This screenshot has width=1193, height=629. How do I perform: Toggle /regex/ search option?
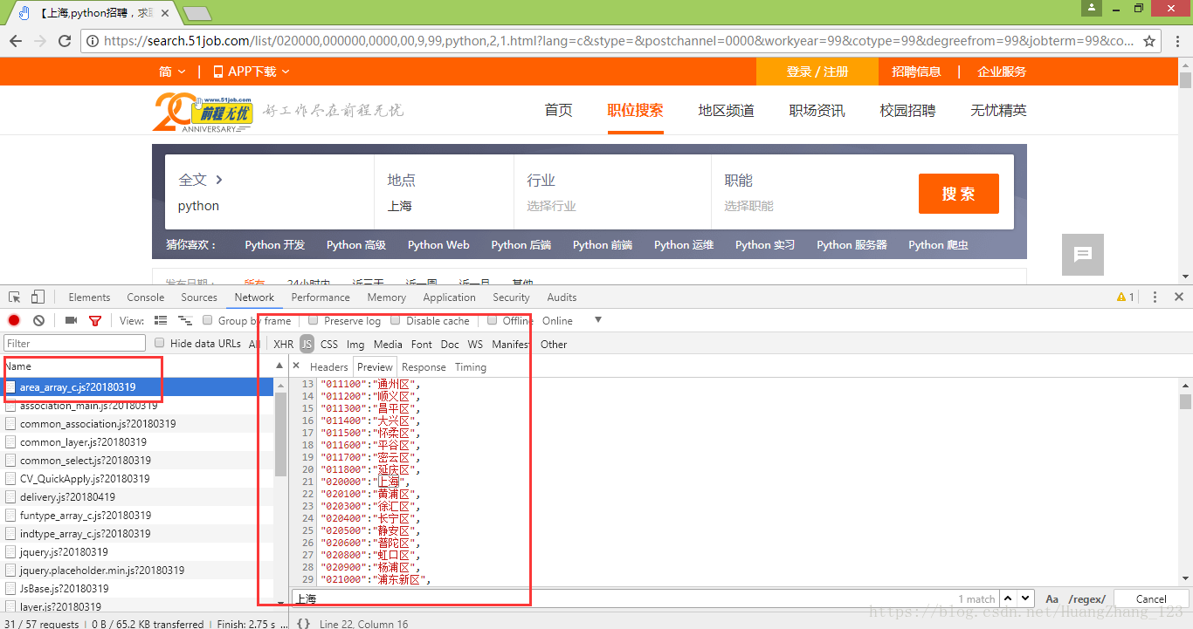click(1087, 599)
